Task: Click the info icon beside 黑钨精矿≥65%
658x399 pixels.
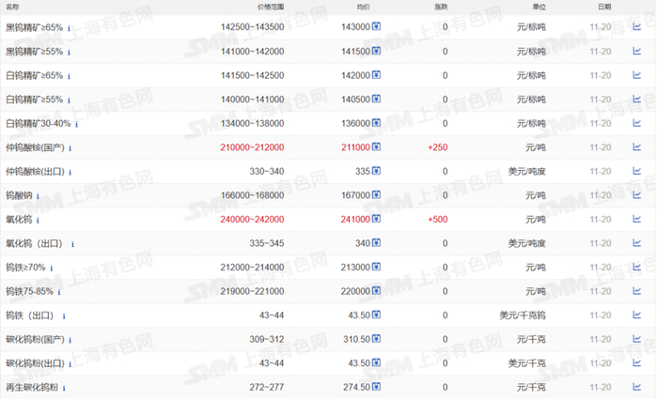Action: [x=69, y=28]
